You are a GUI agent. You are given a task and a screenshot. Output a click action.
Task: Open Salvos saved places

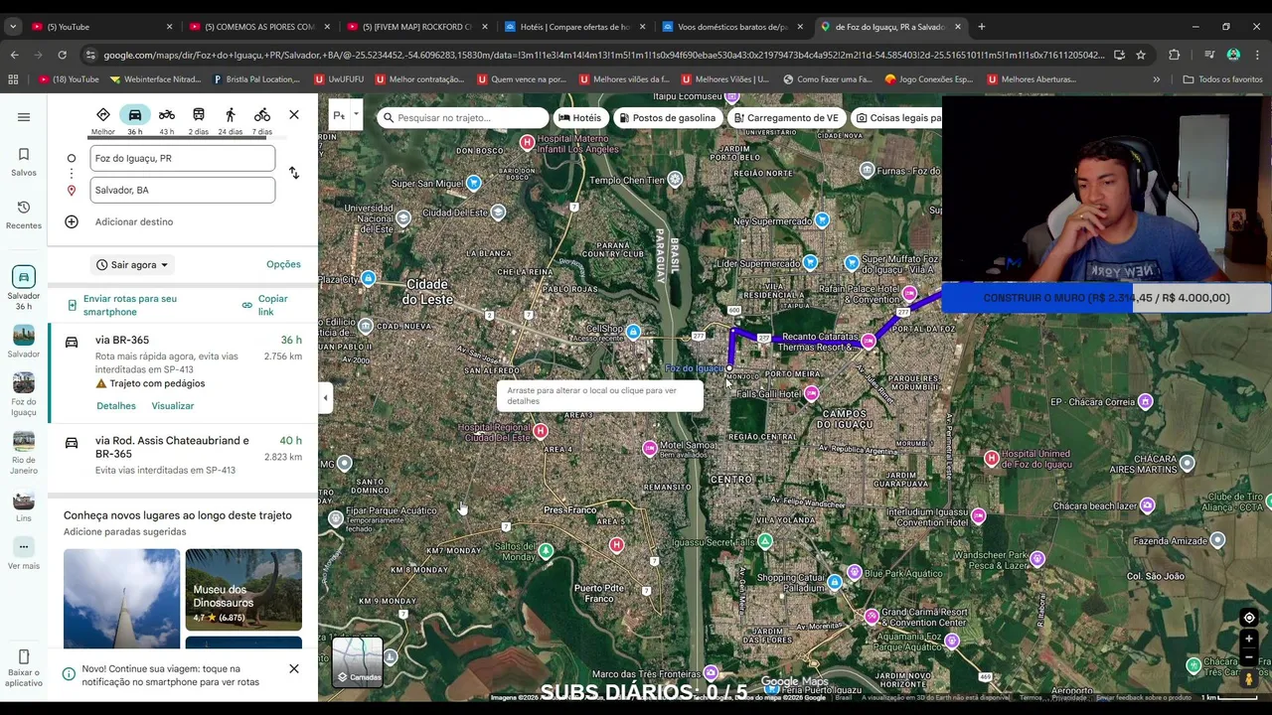[24, 162]
